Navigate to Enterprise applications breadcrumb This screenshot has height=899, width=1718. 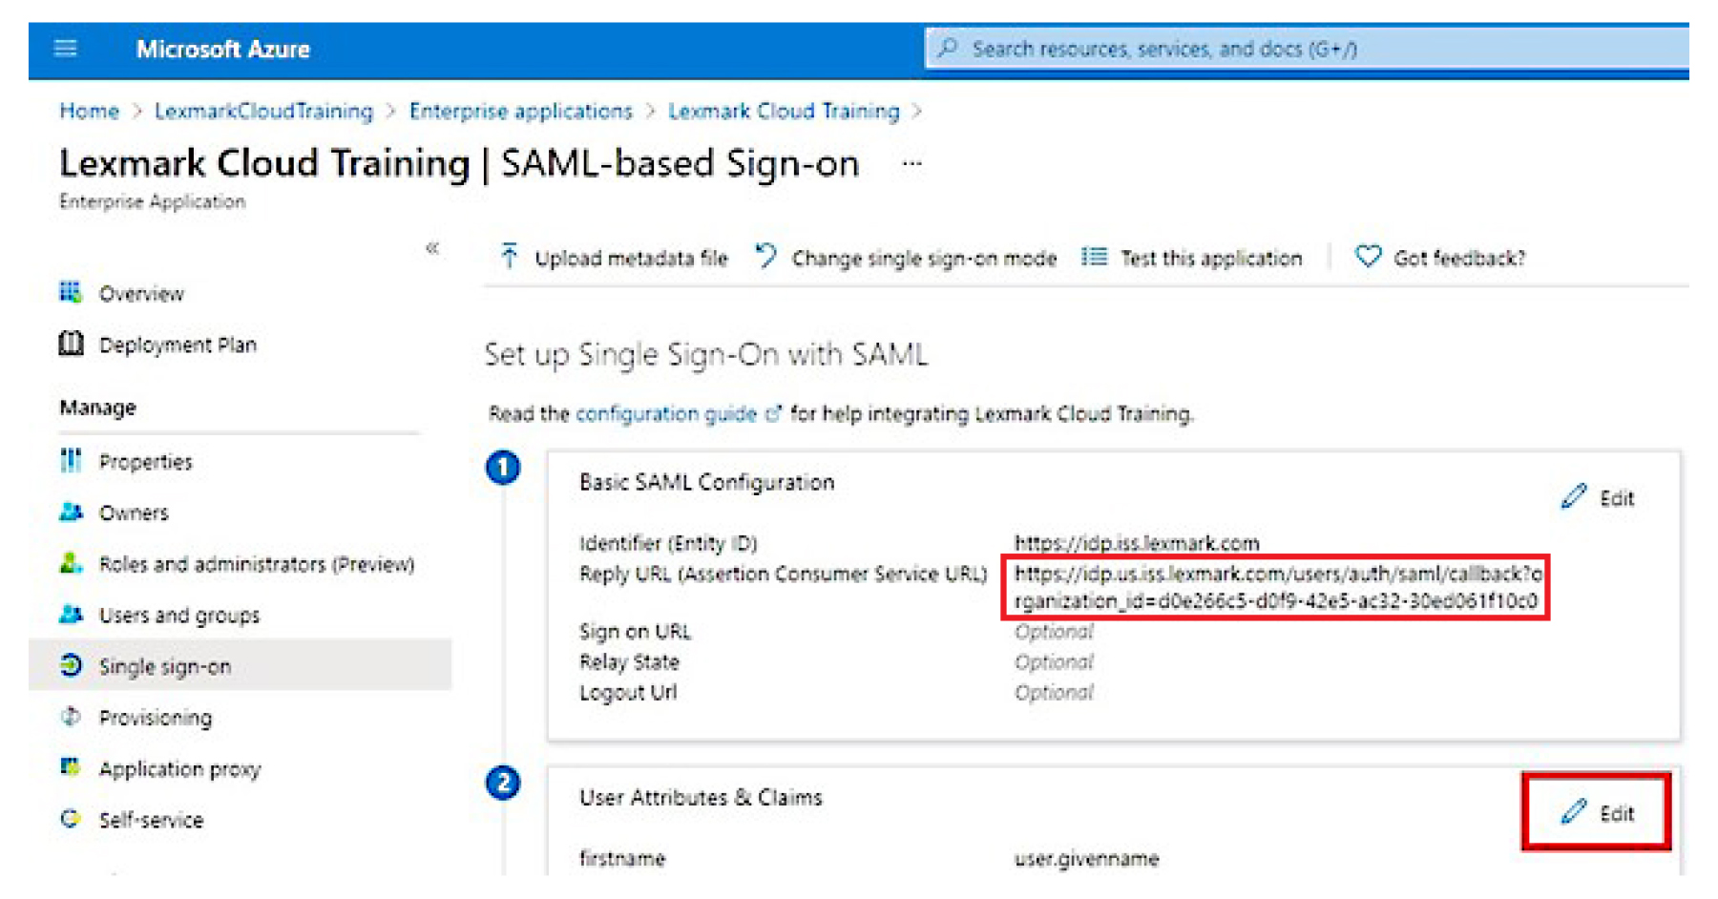pyautogui.click(x=520, y=111)
